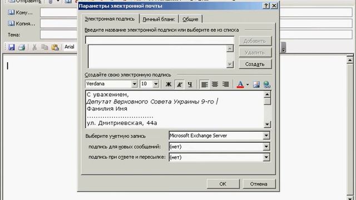Expand message toolbar options overflow arrow
356x200 pixels.
tap(283, 47)
